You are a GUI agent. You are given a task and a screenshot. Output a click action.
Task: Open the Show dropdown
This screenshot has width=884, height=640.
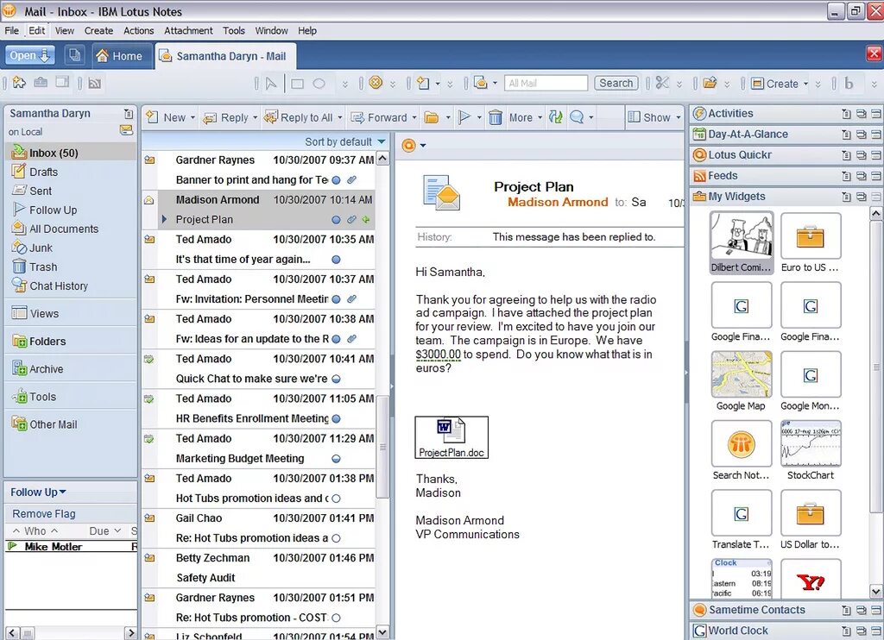click(654, 117)
